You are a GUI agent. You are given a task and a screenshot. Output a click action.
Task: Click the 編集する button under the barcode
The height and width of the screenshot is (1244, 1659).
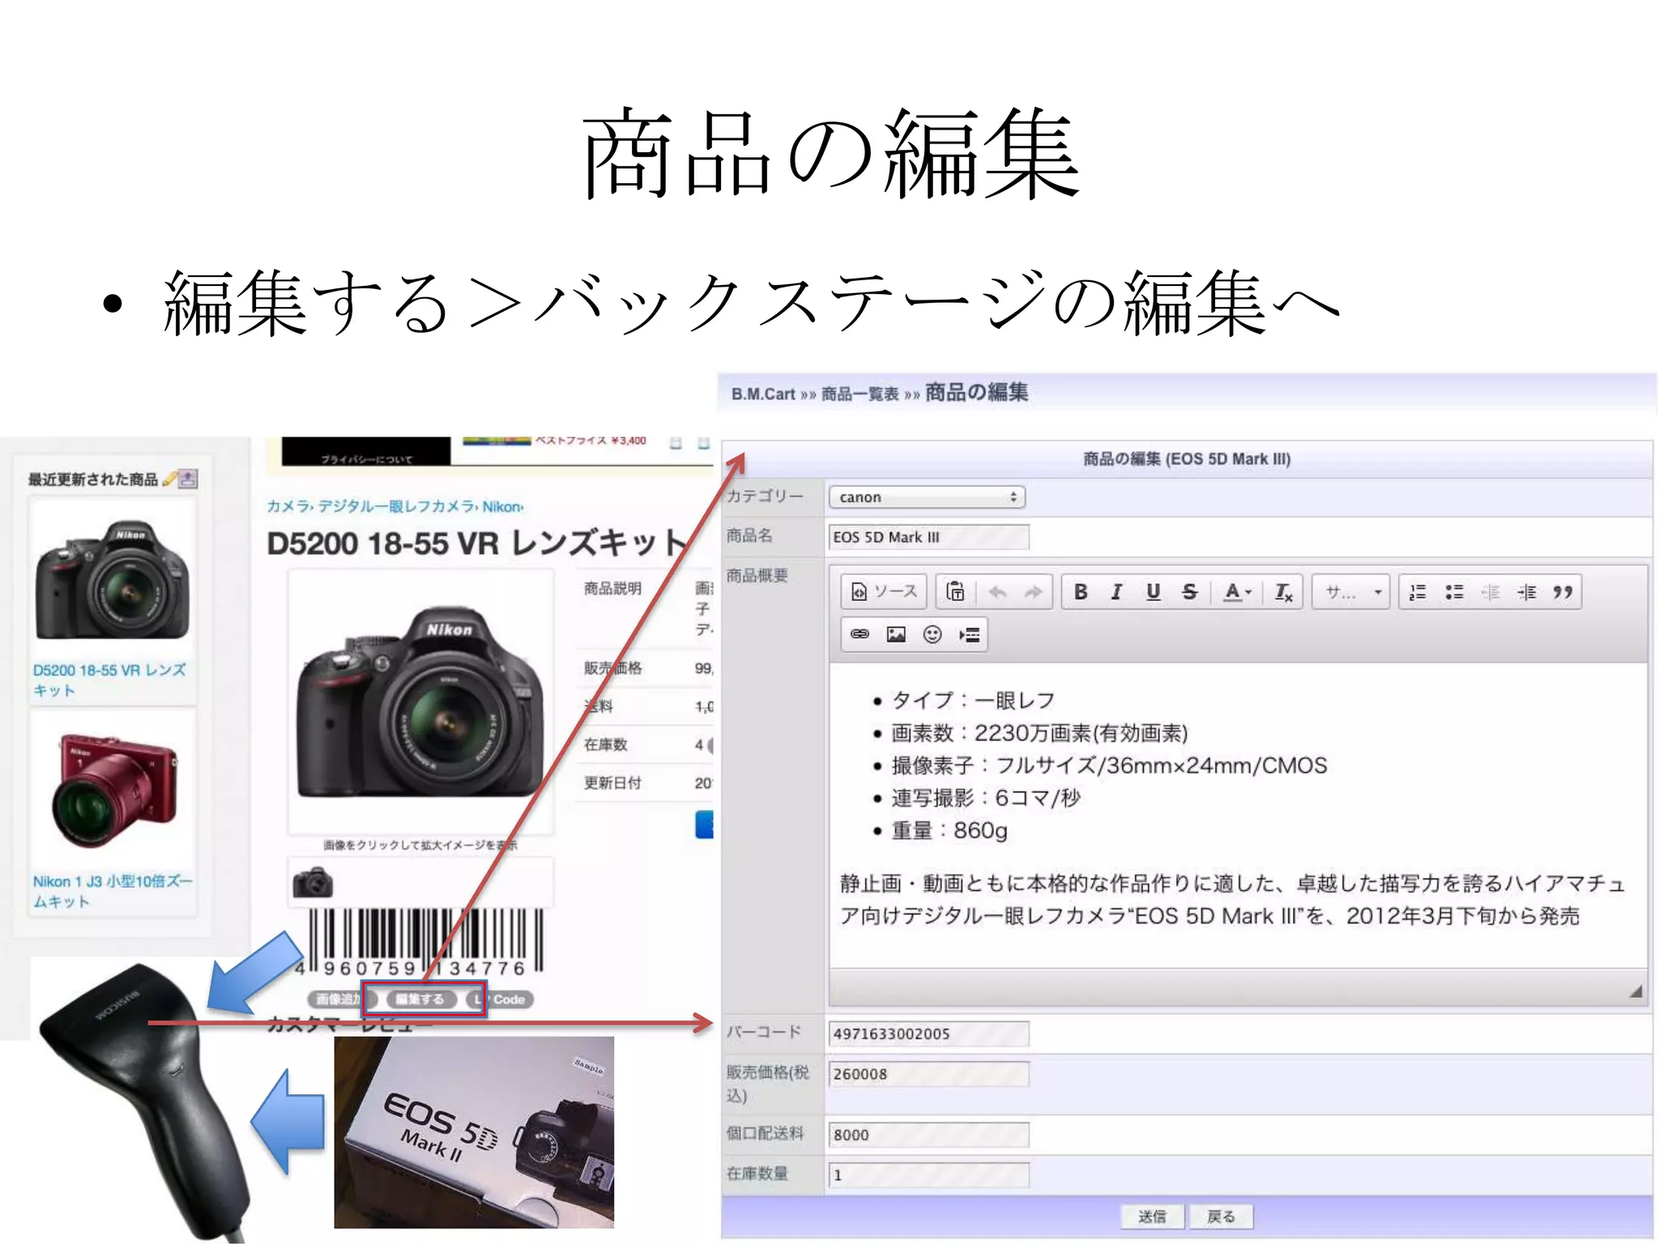coord(420,999)
